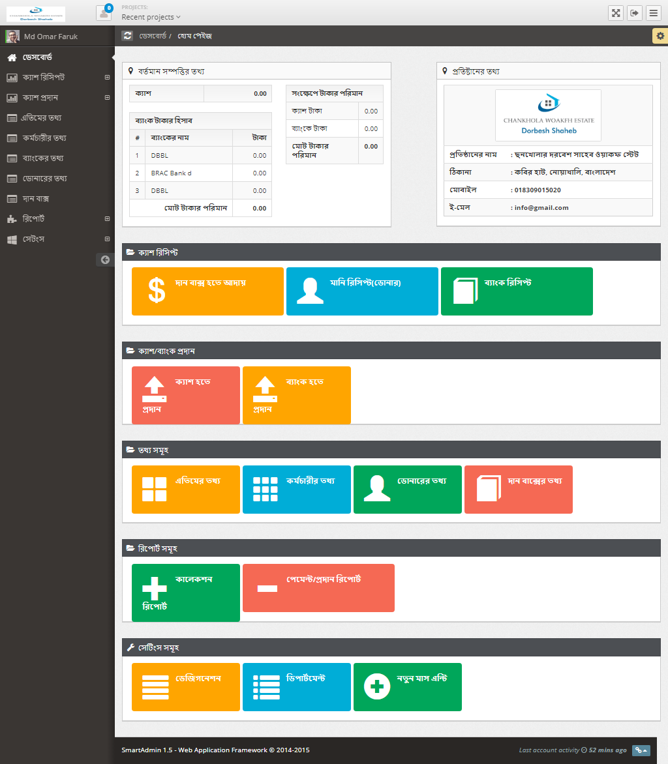The width and height of the screenshot is (668, 764).
Task: Click the user name Md Omar Faruk
Action: pos(51,37)
